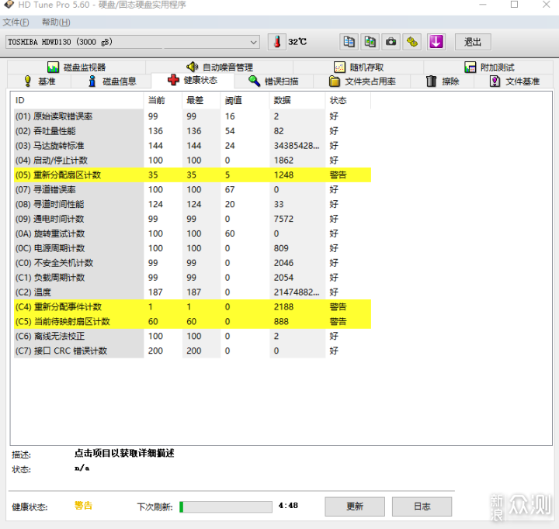559x529 pixels.
Task: Click the 当前 column header
Action: (163, 101)
